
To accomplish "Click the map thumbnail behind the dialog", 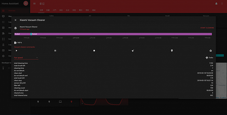I will point(221,81).
